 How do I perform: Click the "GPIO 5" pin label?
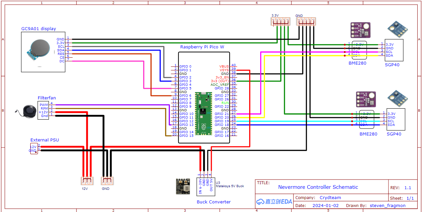[185, 88]
